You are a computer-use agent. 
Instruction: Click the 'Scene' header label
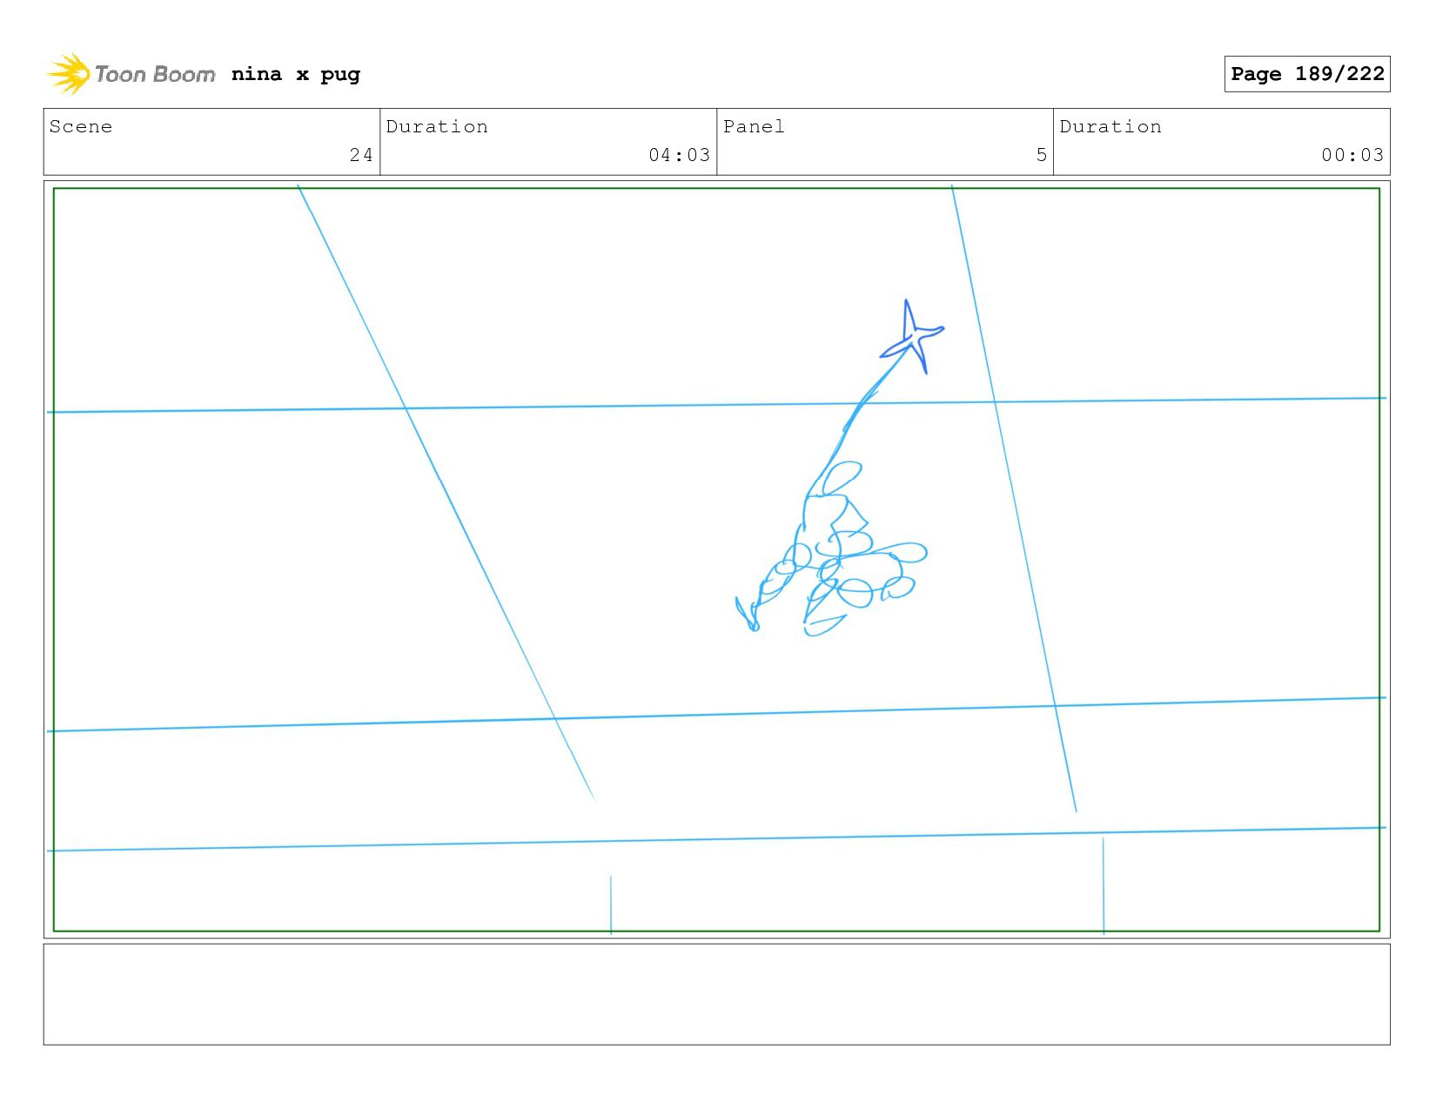coord(81,126)
